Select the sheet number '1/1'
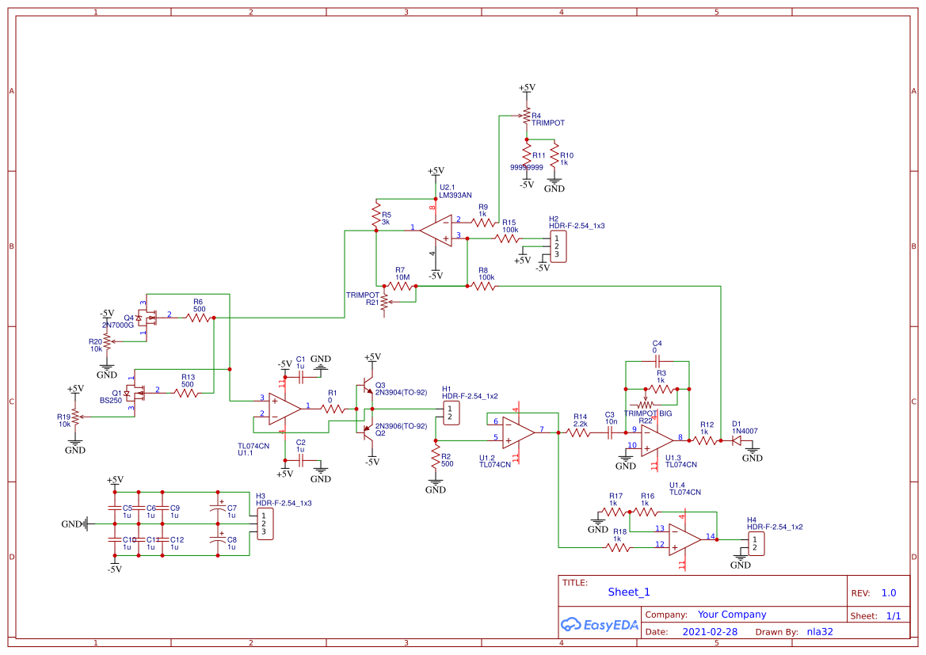This screenshot has width=926, height=655. click(894, 615)
